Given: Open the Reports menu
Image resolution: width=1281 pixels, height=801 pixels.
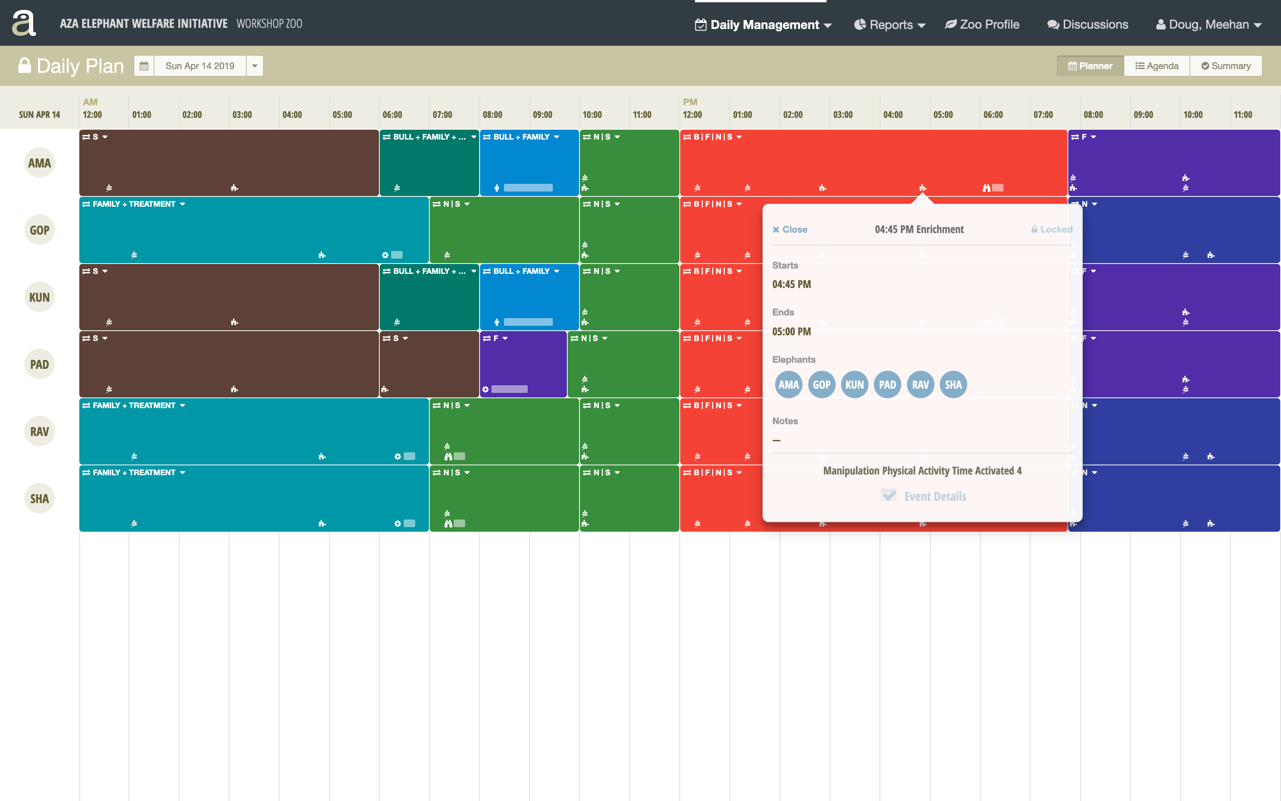Looking at the screenshot, I should click(x=888, y=24).
